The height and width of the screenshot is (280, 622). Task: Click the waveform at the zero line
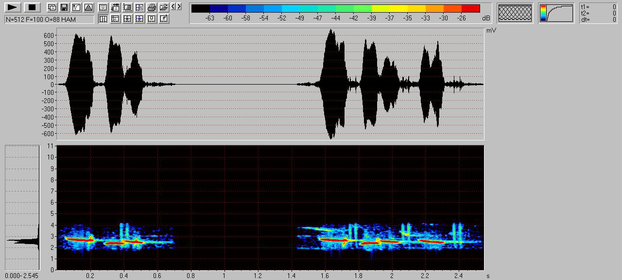(233, 85)
